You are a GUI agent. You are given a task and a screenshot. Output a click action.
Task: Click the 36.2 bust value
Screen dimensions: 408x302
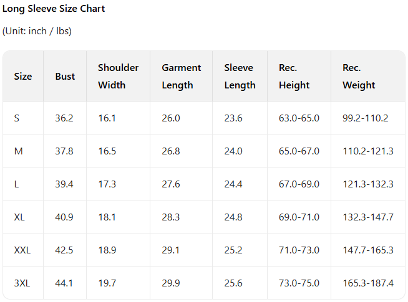[x=64, y=118]
